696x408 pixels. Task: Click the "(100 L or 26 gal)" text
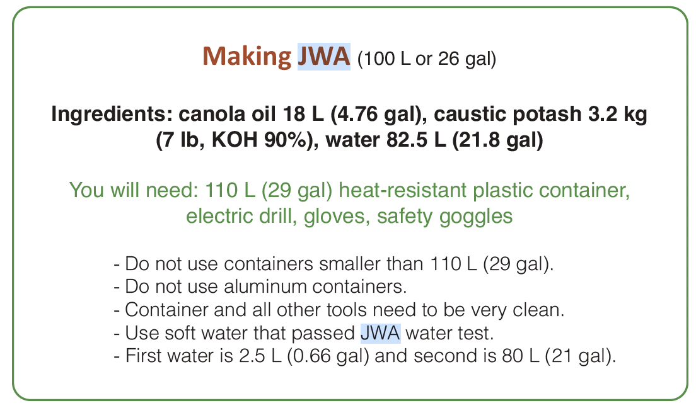point(427,60)
